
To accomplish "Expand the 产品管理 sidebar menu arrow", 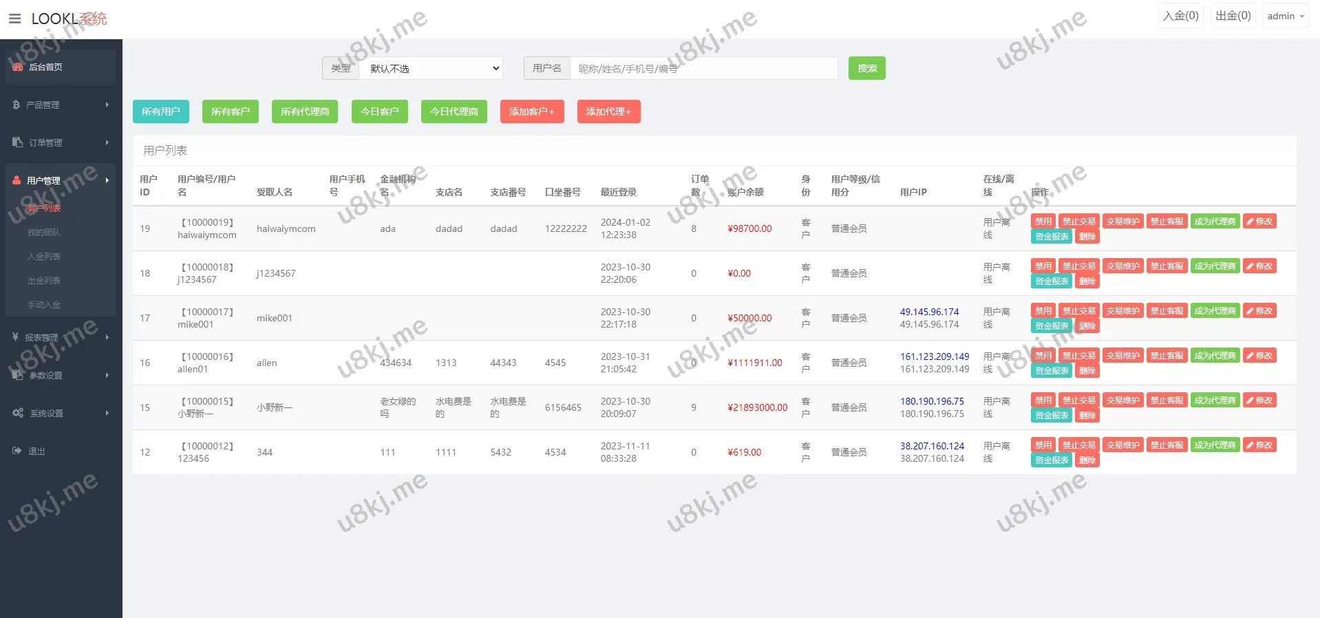I will (x=107, y=105).
